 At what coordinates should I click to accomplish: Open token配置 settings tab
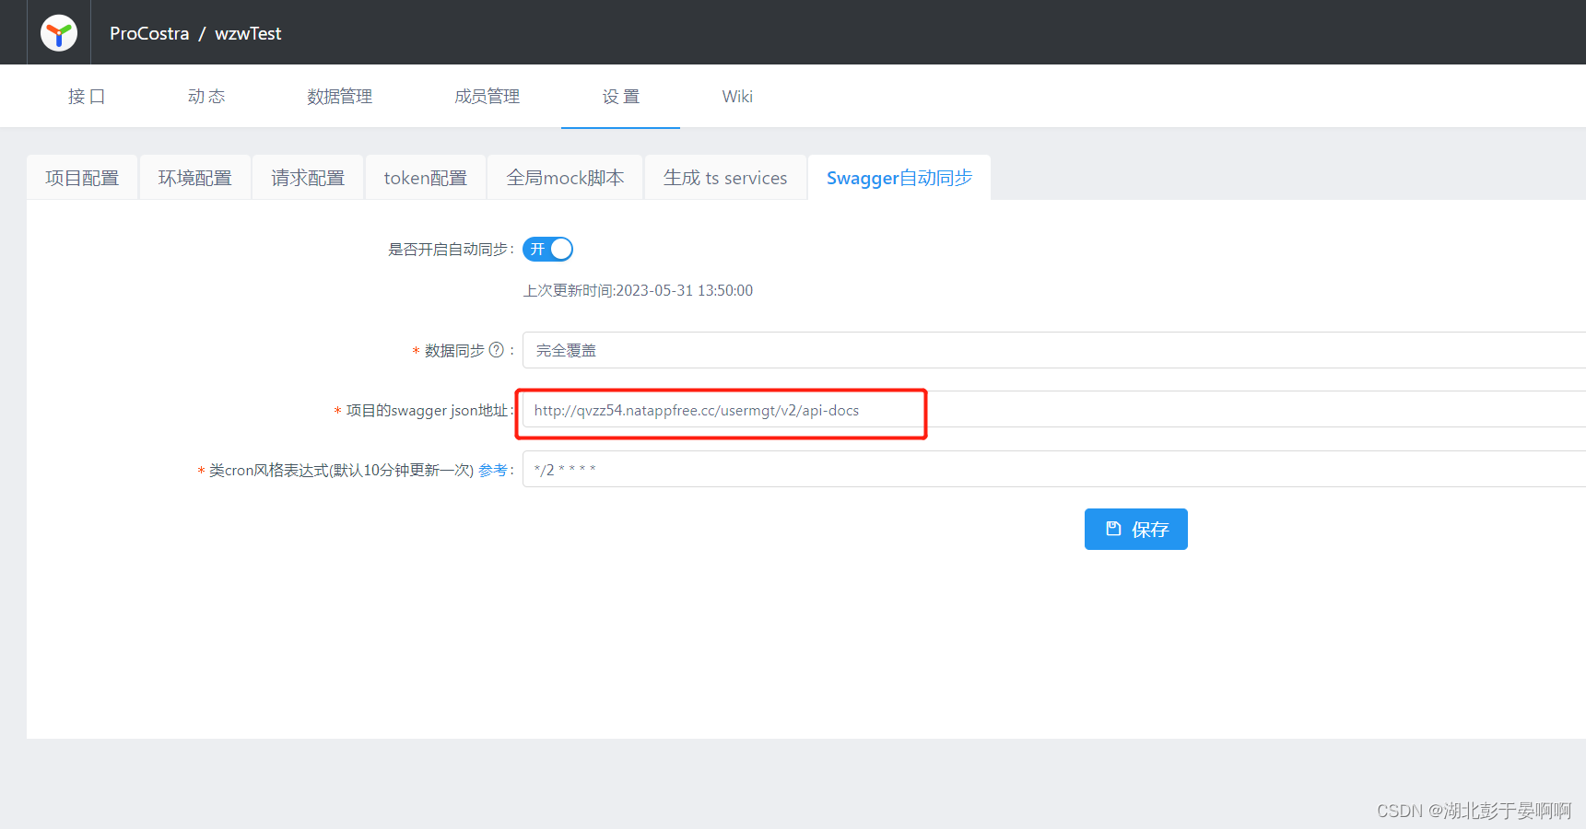point(426,178)
